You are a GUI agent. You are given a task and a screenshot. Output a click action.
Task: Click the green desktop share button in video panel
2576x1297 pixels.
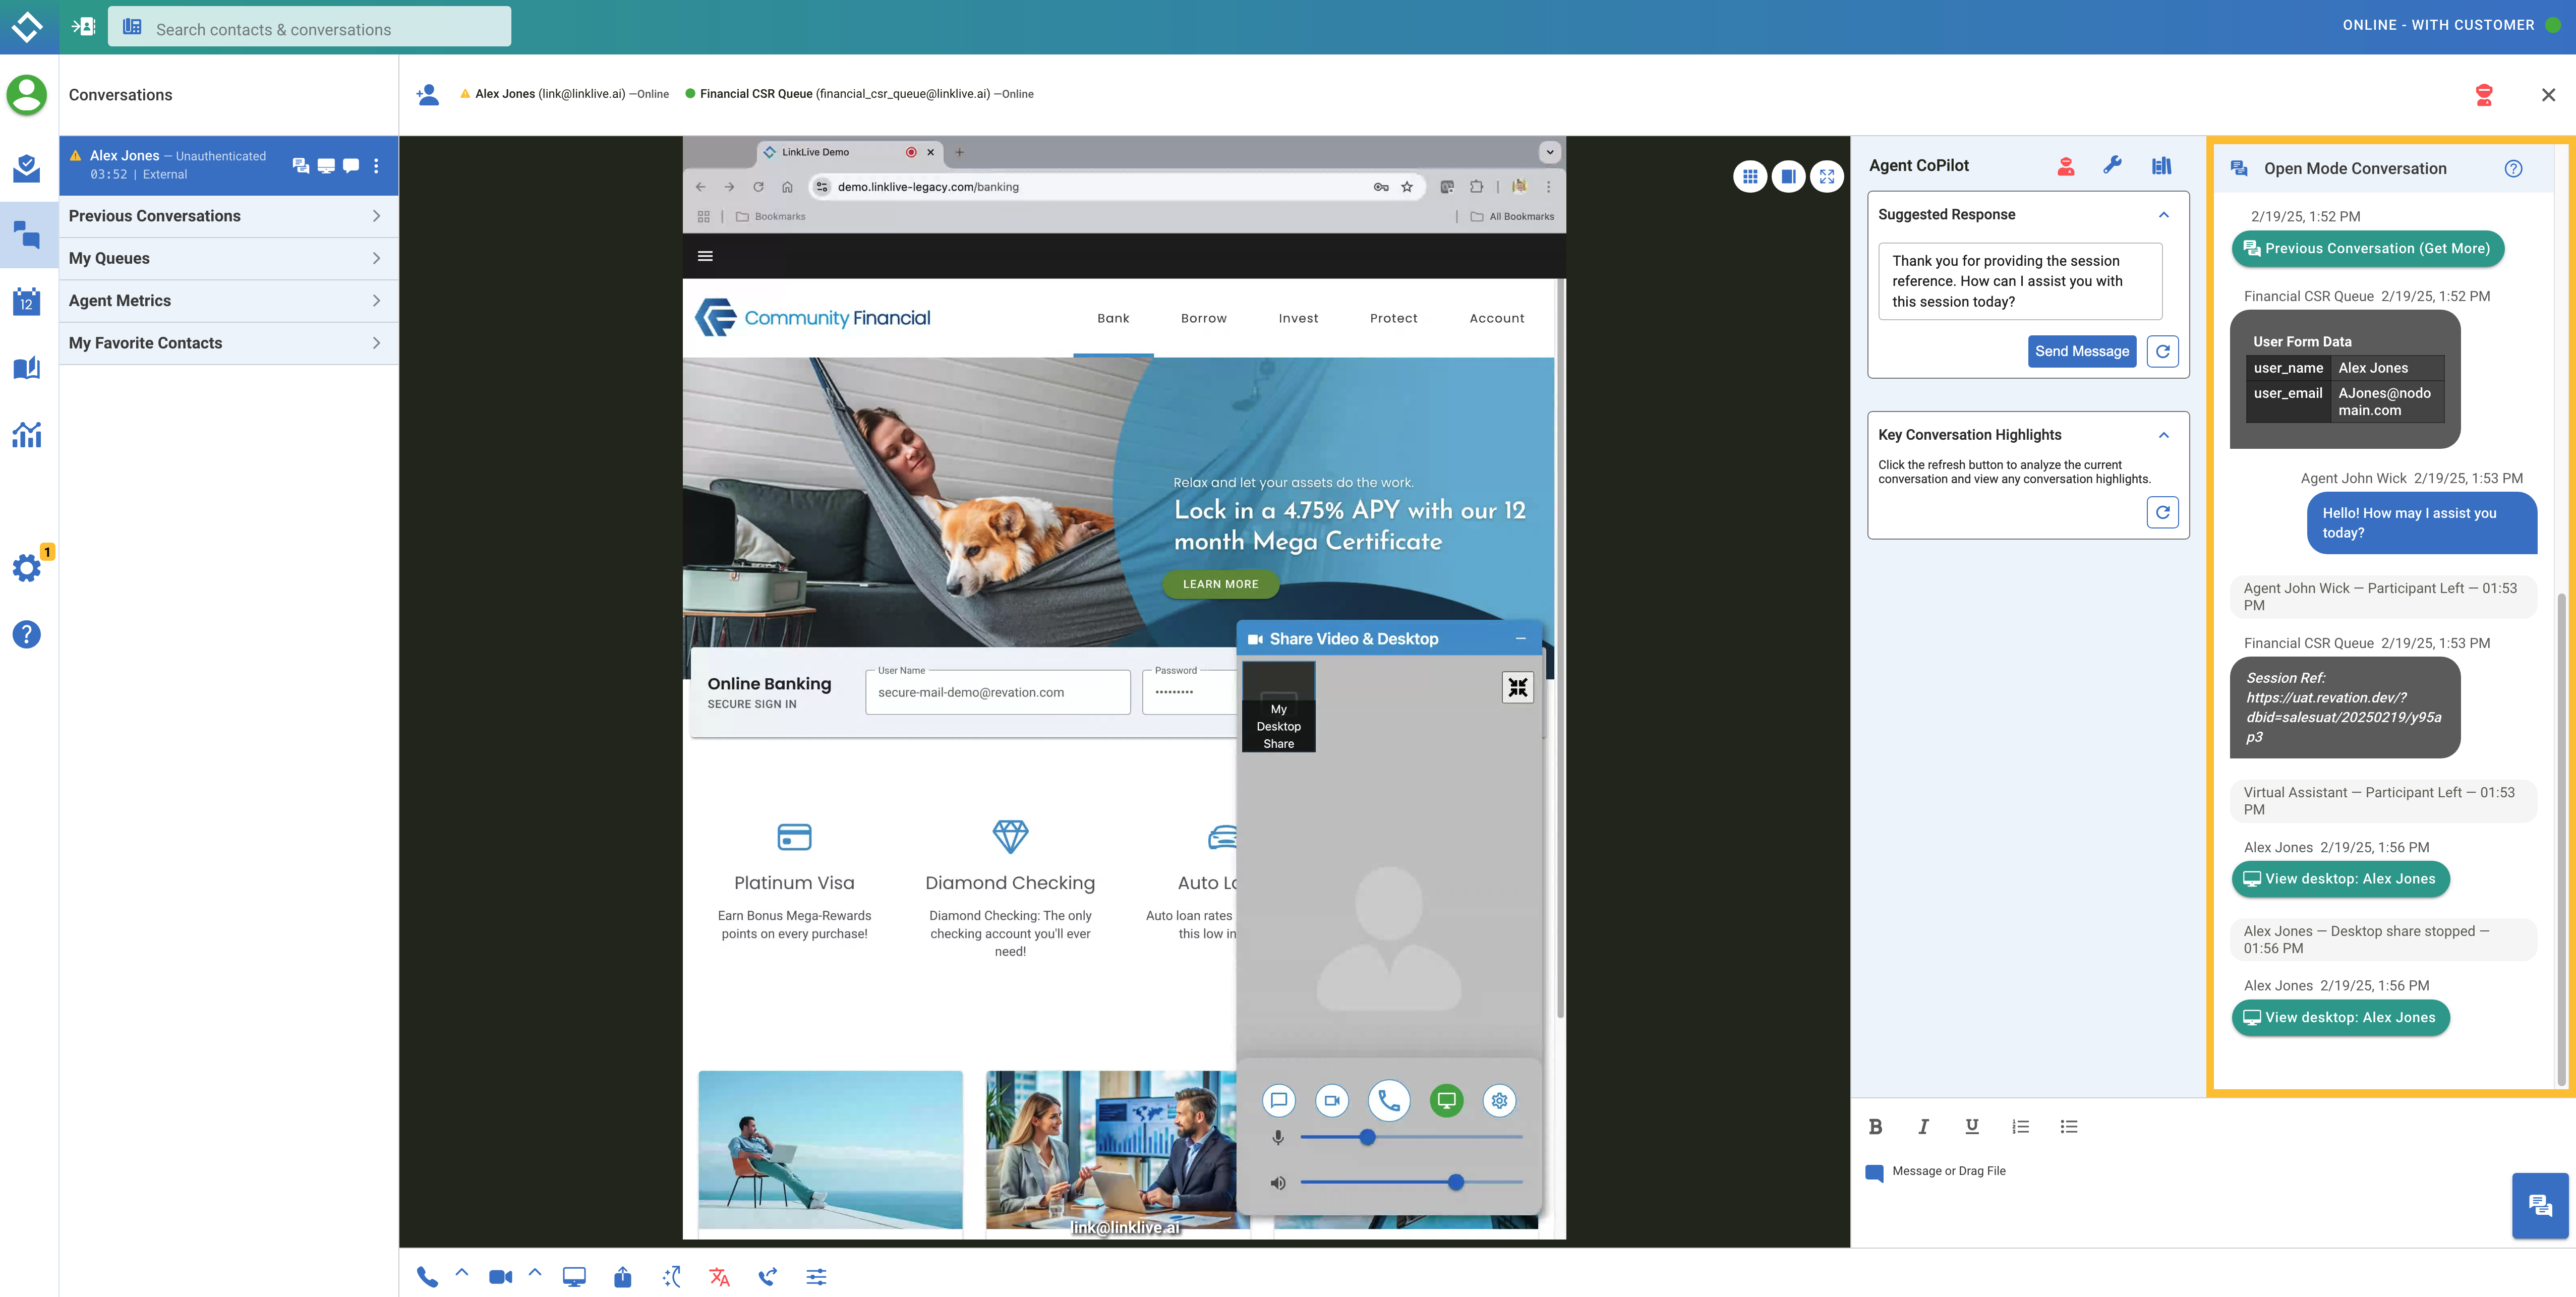point(1446,1101)
